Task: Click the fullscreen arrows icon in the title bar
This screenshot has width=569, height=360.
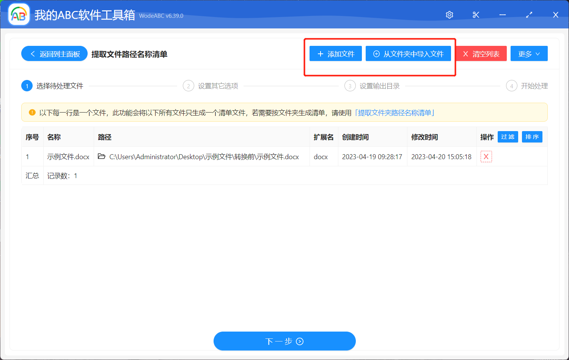Action: tap(529, 14)
